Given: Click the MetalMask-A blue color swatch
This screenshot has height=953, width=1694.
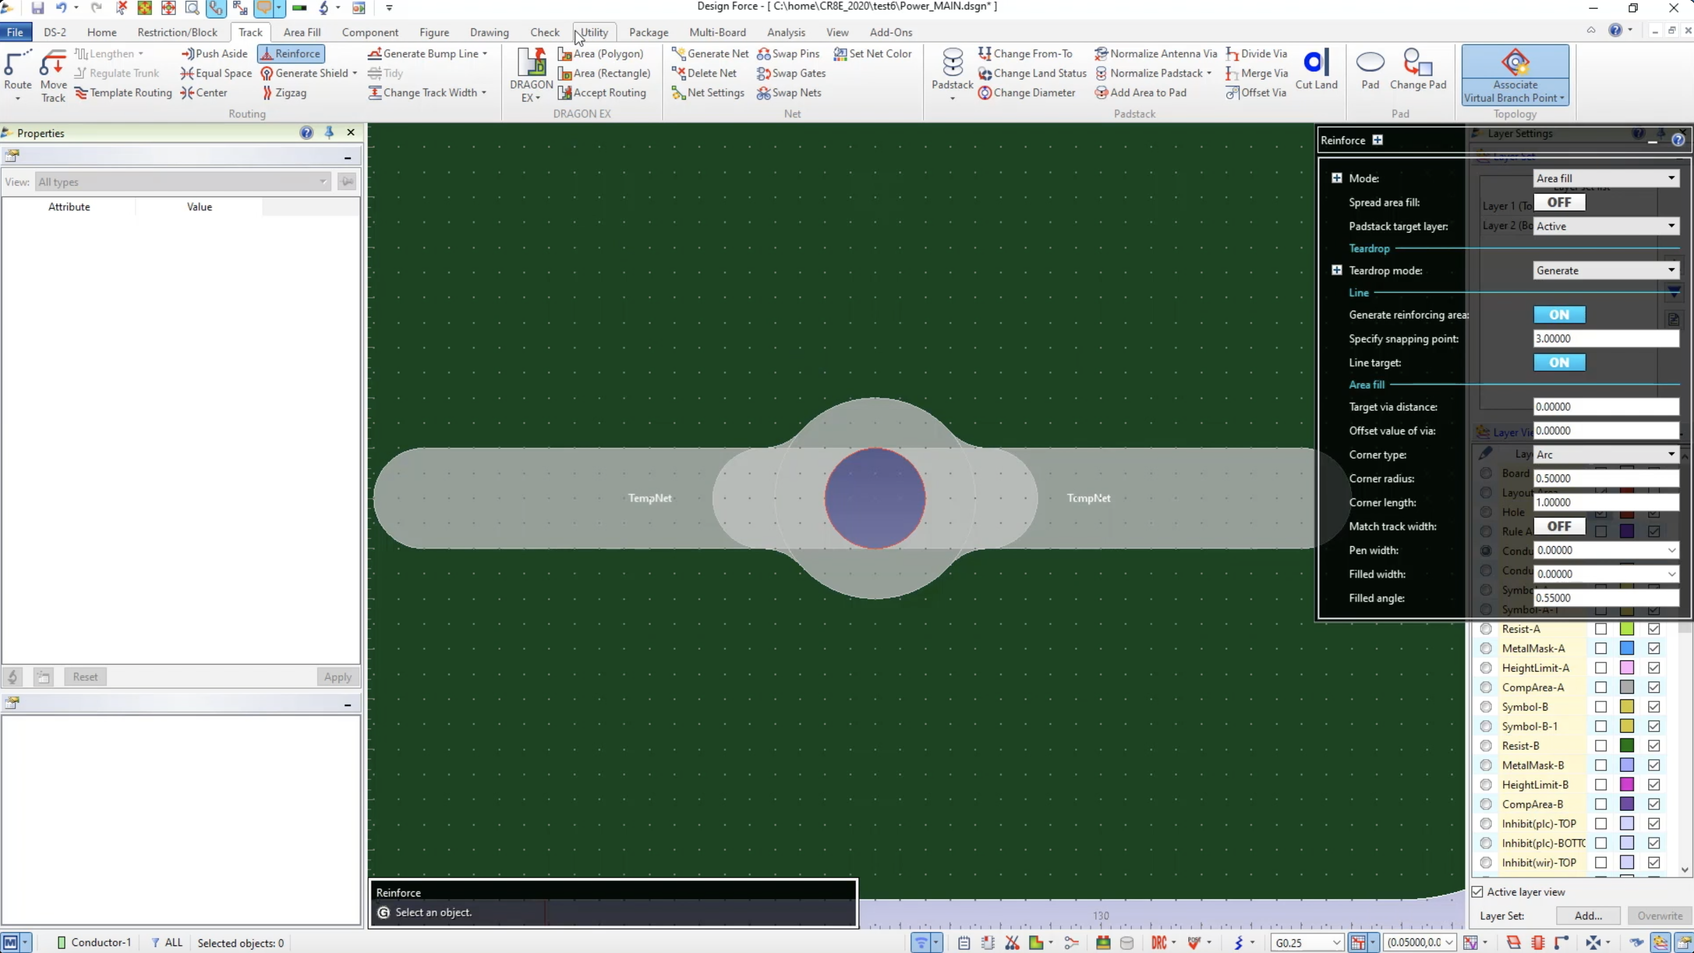Looking at the screenshot, I should [x=1627, y=648].
